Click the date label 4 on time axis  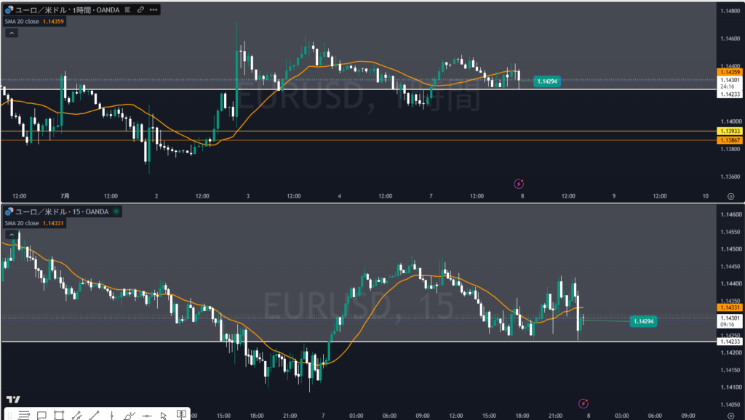(339, 196)
